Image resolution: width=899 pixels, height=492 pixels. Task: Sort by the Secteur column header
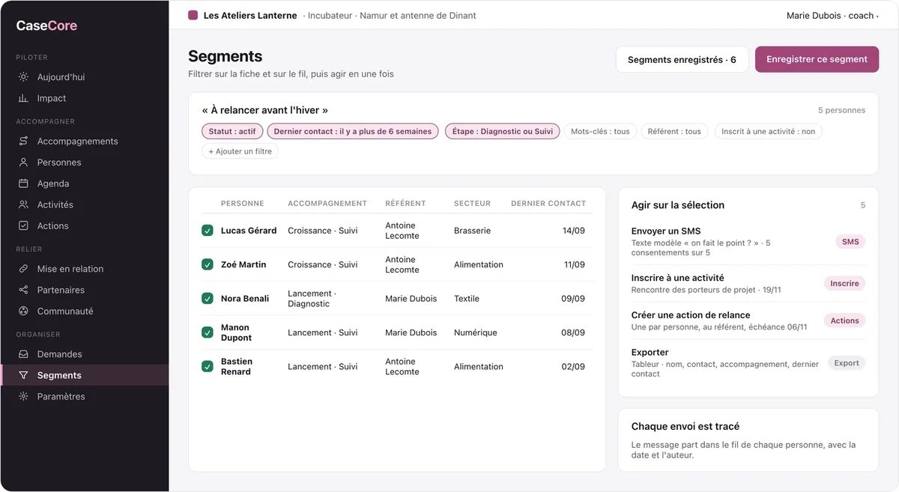(x=472, y=203)
